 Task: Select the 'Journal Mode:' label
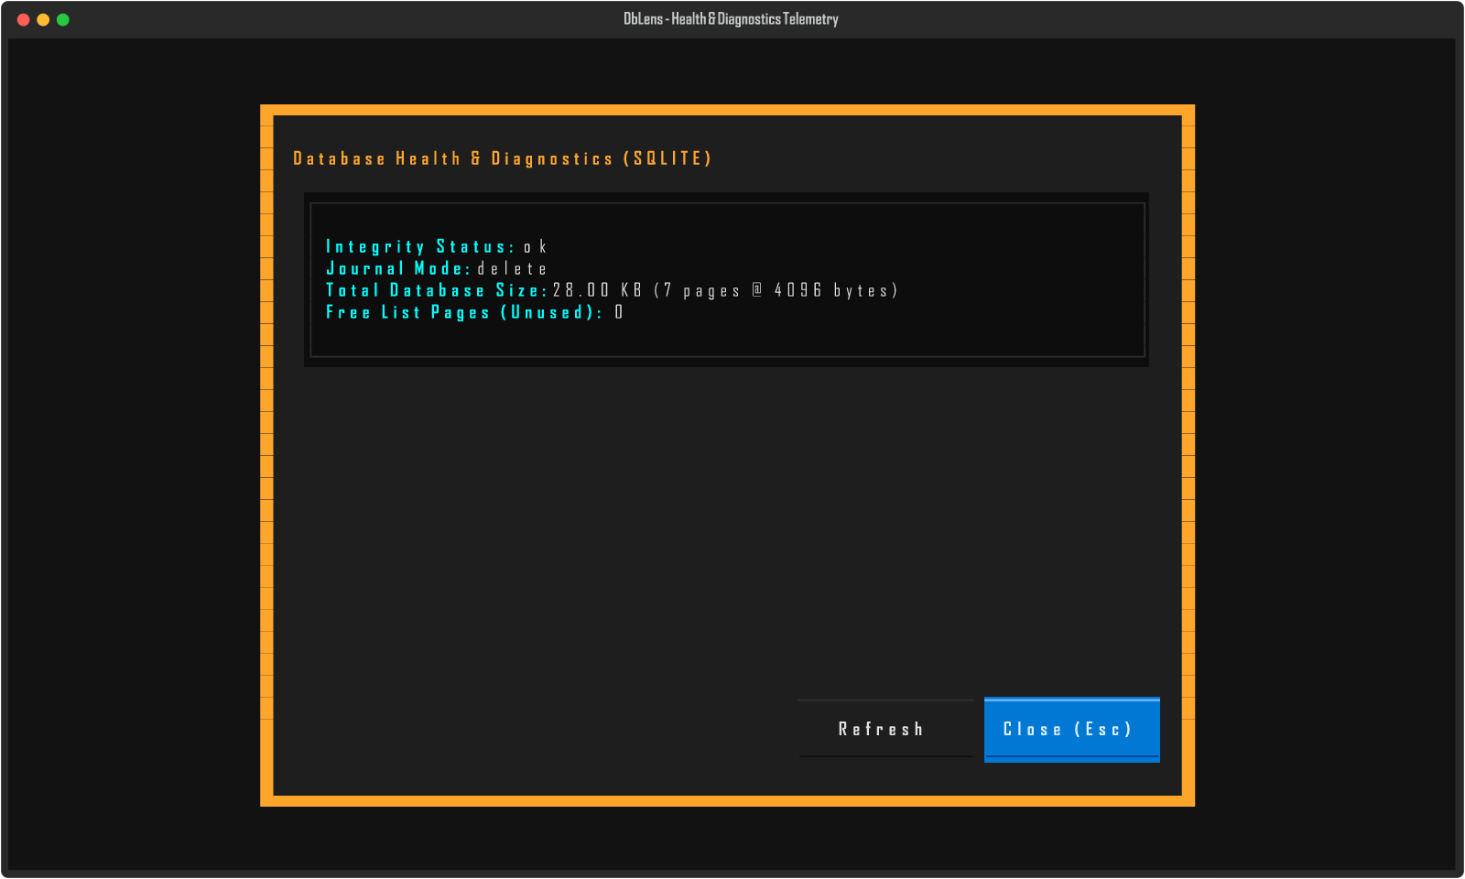pos(398,268)
